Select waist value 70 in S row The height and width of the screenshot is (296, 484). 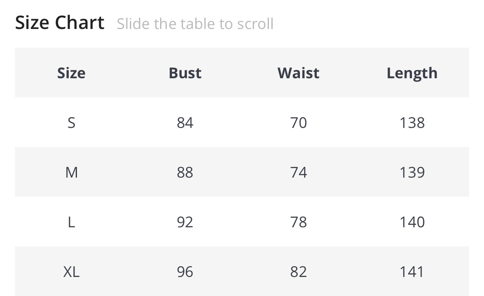(x=298, y=123)
